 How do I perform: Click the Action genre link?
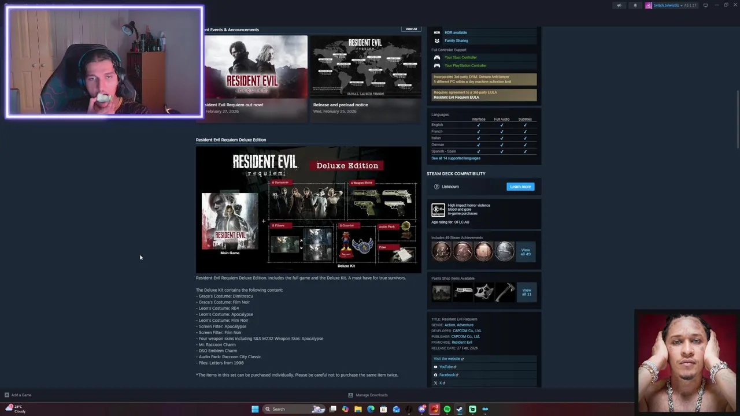click(449, 325)
